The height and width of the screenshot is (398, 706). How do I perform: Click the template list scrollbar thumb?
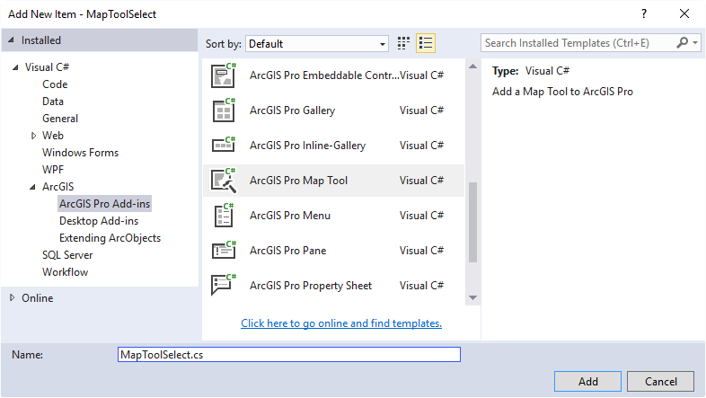coord(472,222)
